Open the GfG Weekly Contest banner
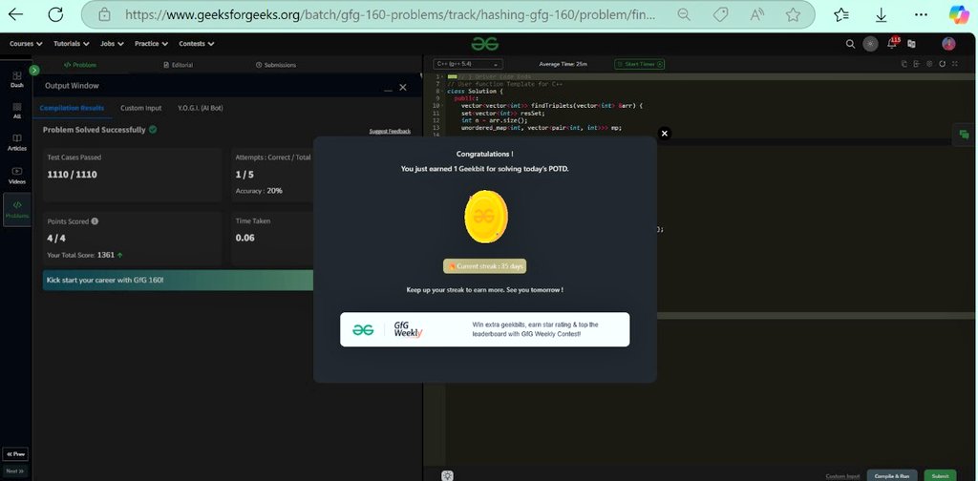The height and width of the screenshot is (481, 978). pyautogui.click(x=484, y=329)
